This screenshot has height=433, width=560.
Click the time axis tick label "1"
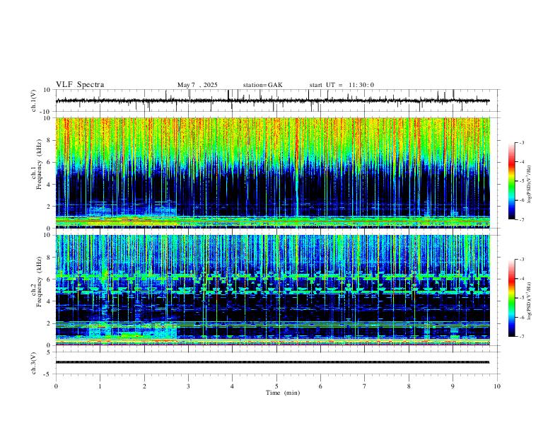(x=100, y=386)
